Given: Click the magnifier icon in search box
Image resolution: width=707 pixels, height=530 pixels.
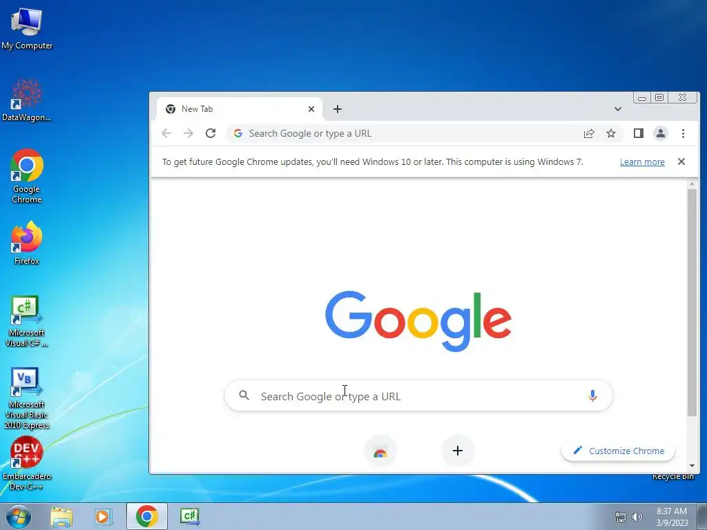Looking at the screenshot, I should [x=244, y=395].
